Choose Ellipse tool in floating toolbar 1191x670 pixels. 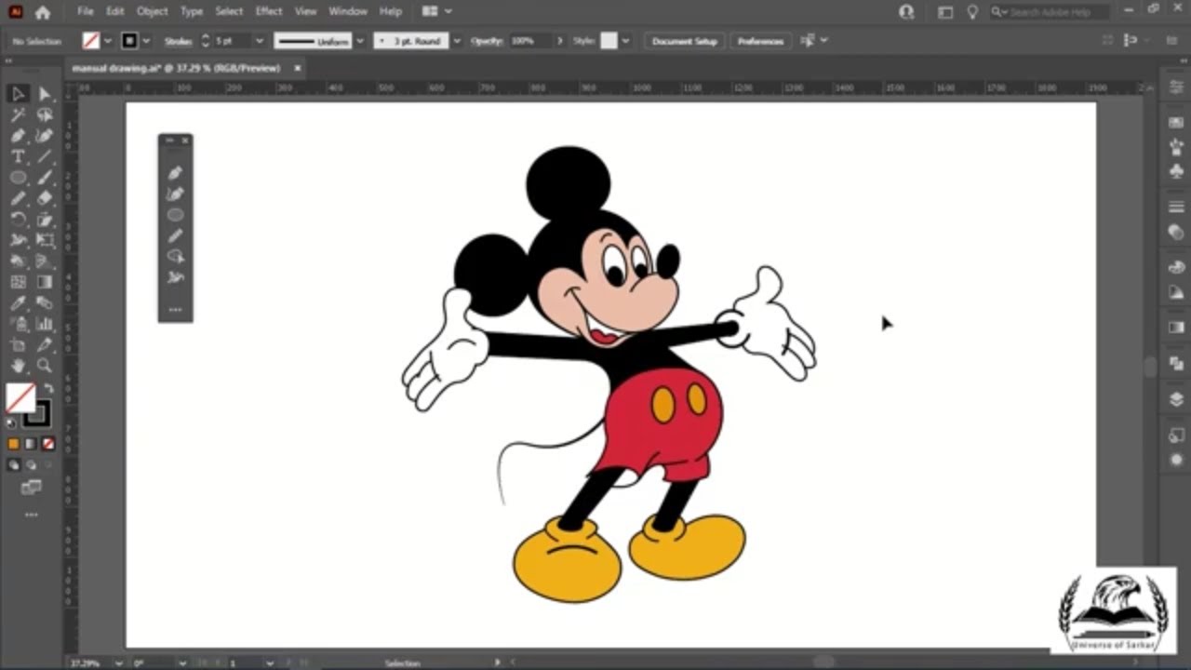(x=175, y=215)
